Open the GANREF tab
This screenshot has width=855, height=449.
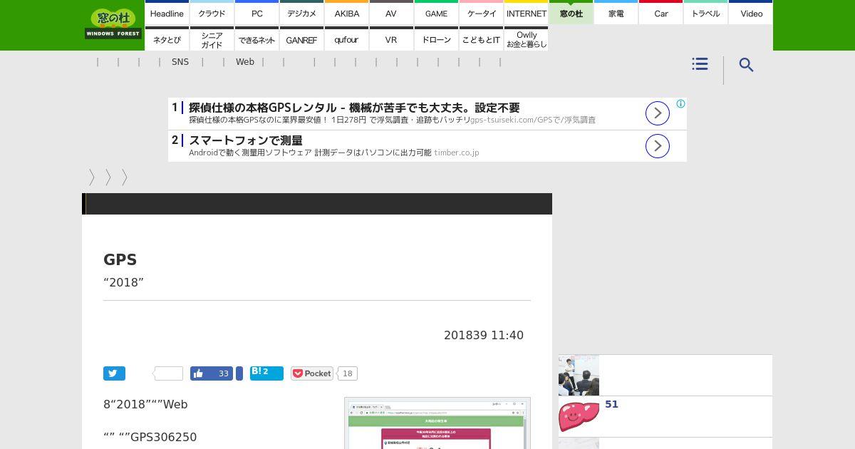[x=301, y=39]
